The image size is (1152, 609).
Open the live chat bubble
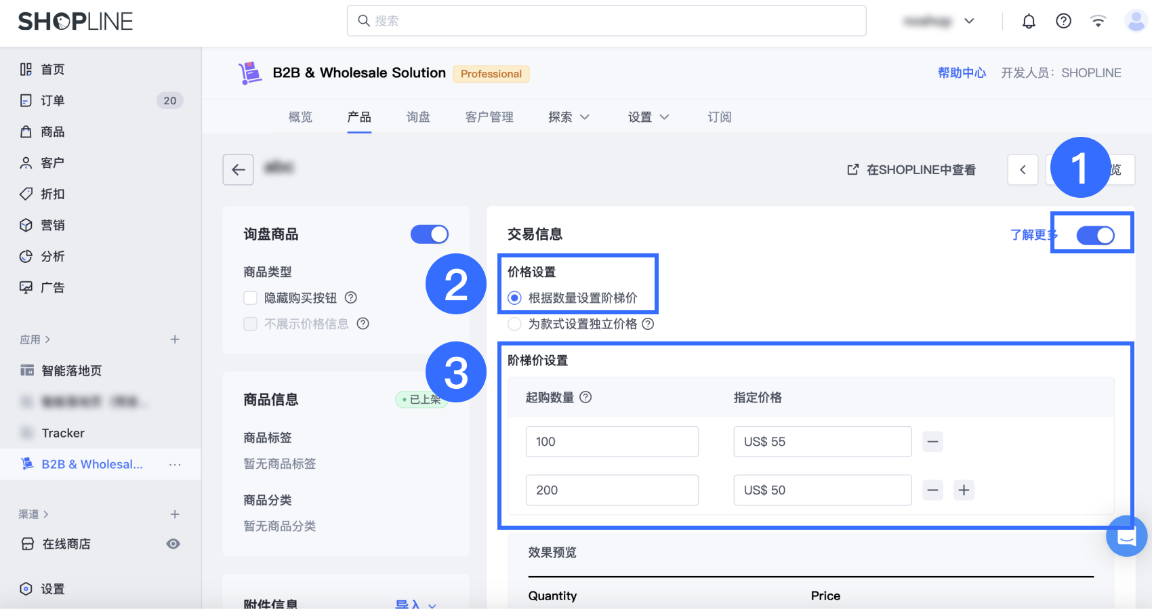point(1126,537)
